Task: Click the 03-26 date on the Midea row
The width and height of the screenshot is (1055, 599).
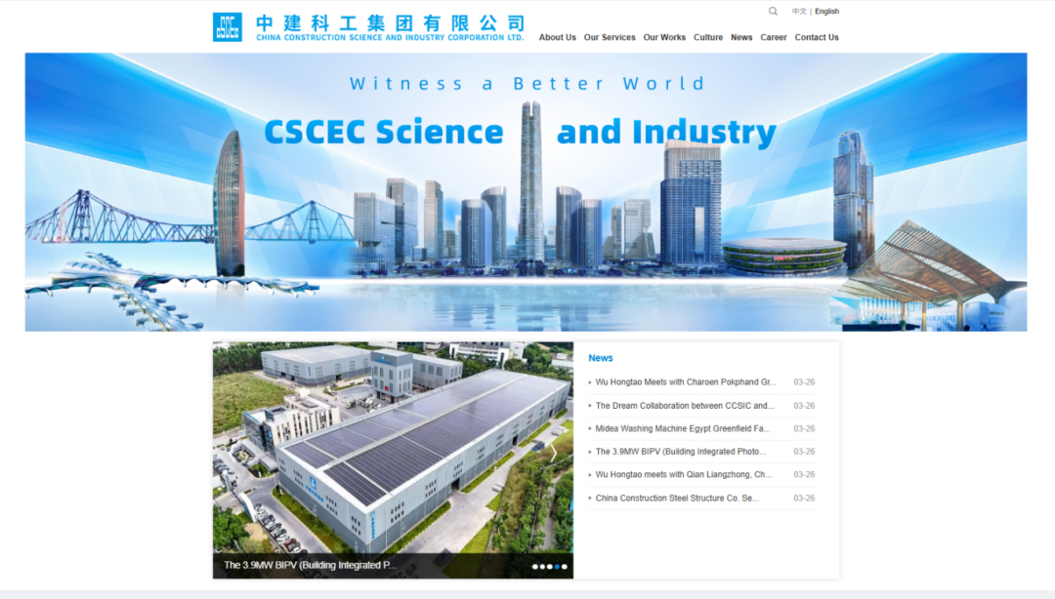Action: pos(804,428)
